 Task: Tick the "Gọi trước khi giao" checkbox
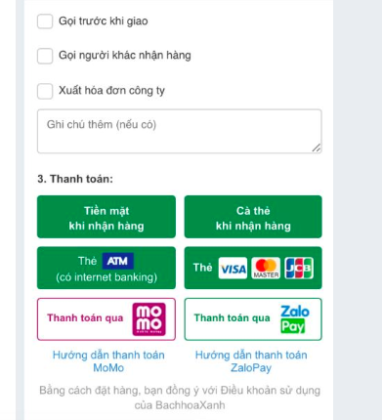pos(45,21)
